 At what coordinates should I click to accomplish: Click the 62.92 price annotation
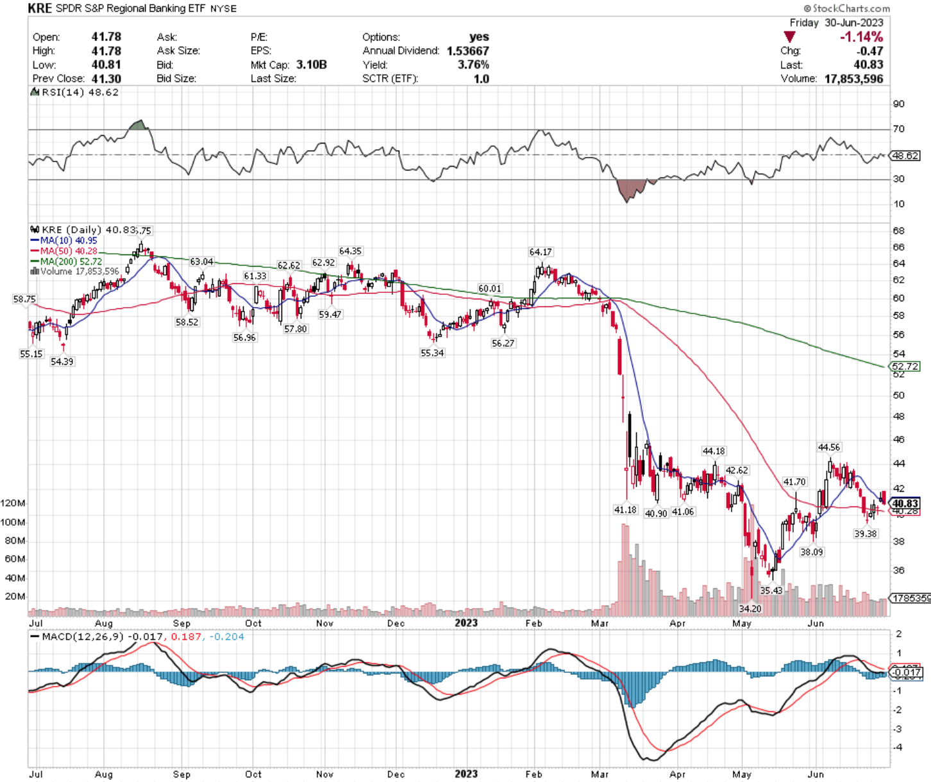[323, 263]
